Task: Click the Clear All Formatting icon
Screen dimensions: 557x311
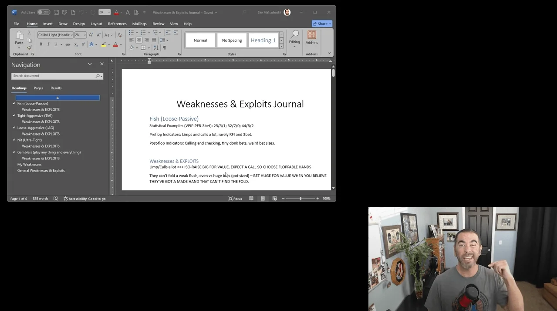Action: tap(120, 35)
